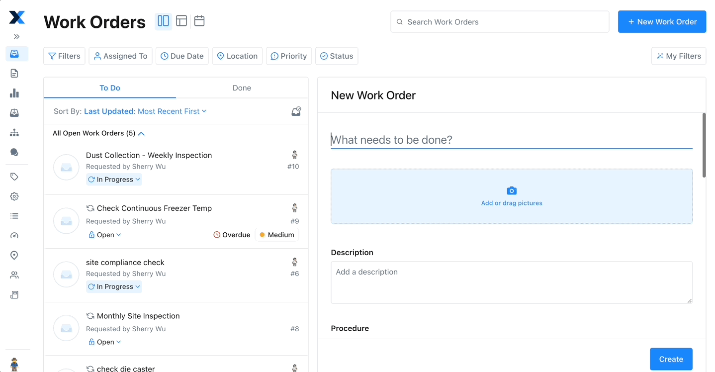Open the user profile avatar in the sidebar
Screen dimensions: 715x372
tap(14, 365)
